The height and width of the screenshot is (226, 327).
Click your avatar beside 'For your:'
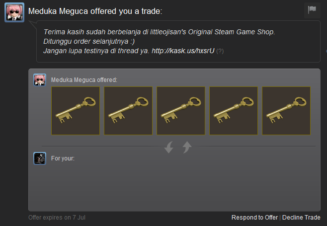coord(40,158)
